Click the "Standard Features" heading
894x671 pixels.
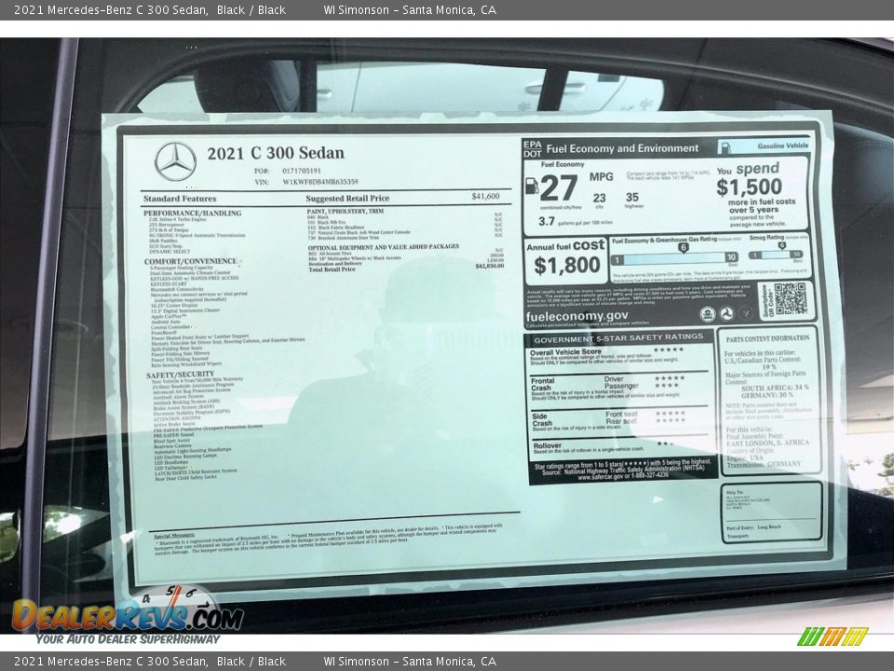(180, 199)
